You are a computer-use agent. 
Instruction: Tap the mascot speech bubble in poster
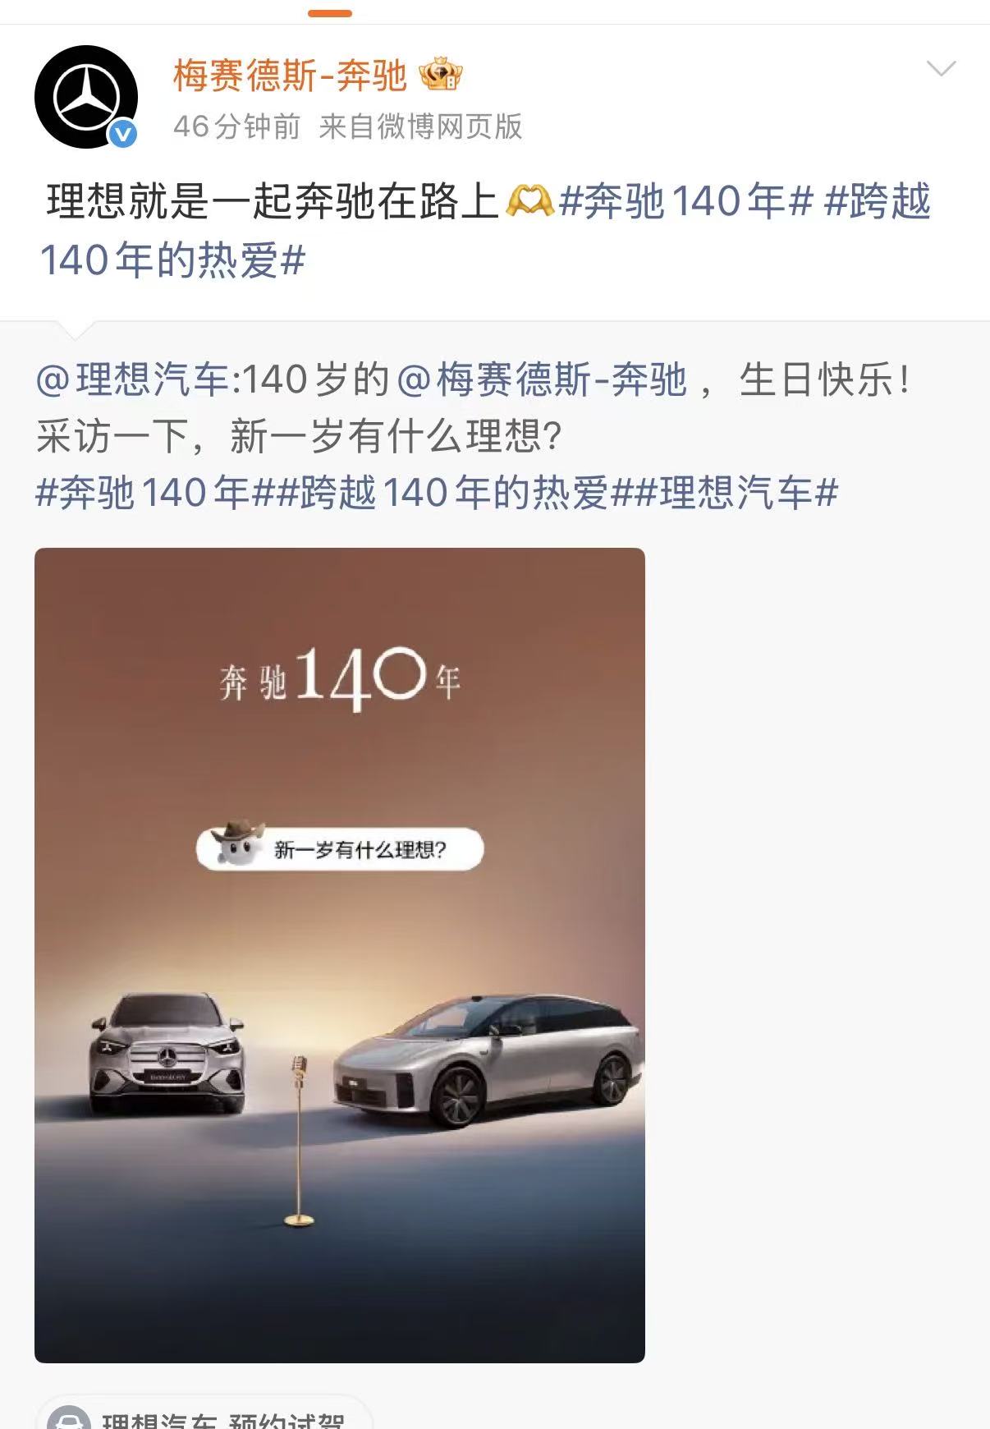click(x=340, y=848)
